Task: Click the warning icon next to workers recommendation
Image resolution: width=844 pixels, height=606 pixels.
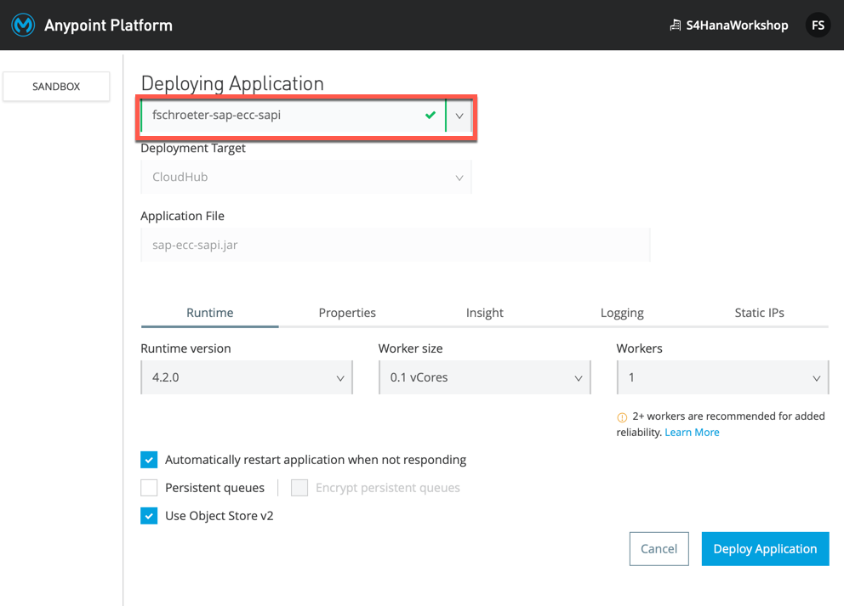Action: 620,416
